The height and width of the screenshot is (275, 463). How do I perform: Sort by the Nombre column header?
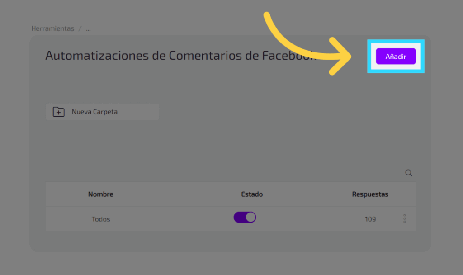pos(100,194)
